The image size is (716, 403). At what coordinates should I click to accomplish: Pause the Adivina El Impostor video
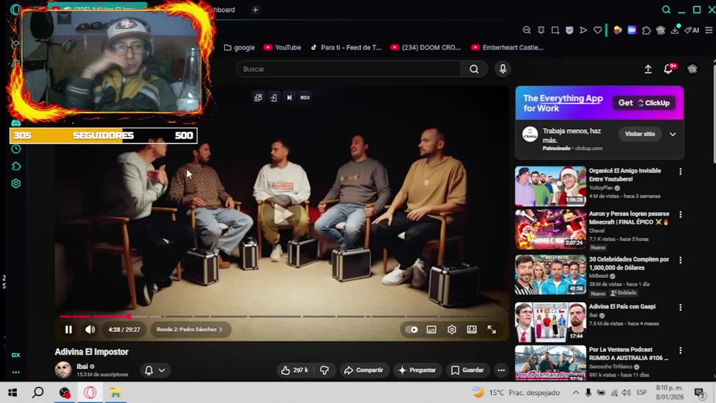pyautogui.click(x=68, y=330)
